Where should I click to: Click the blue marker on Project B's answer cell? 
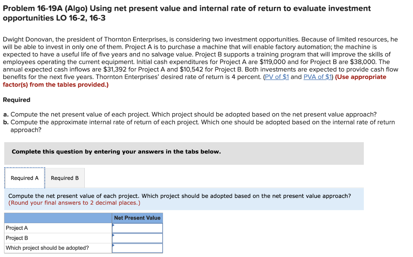tap(114, 236)
